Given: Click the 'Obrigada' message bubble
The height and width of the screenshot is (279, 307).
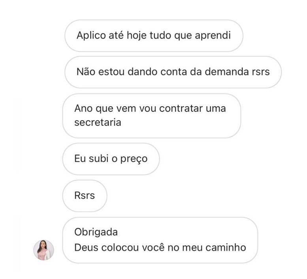Looking at the screenshot, I should [160, 240].
